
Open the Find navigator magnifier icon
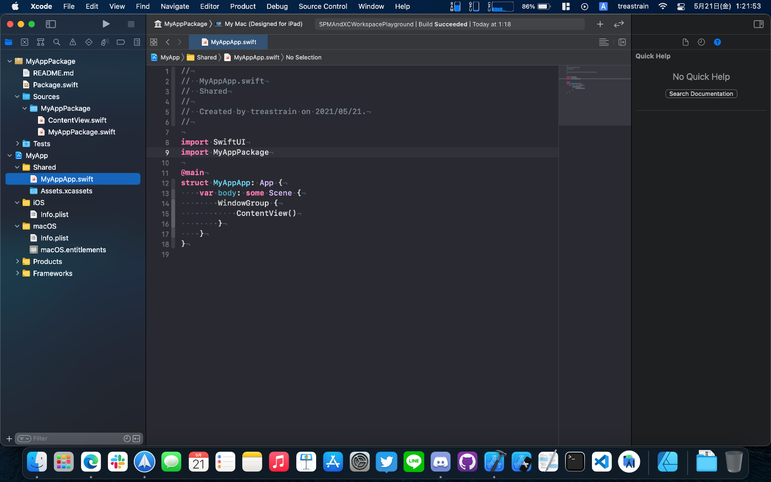click(x=57, y=42)
